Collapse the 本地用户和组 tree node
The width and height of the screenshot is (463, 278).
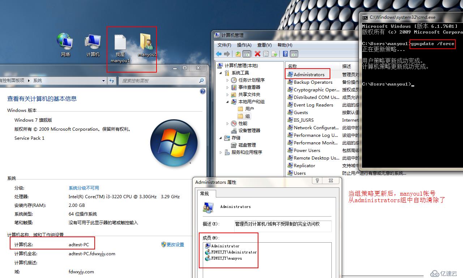tap(227, 102)
